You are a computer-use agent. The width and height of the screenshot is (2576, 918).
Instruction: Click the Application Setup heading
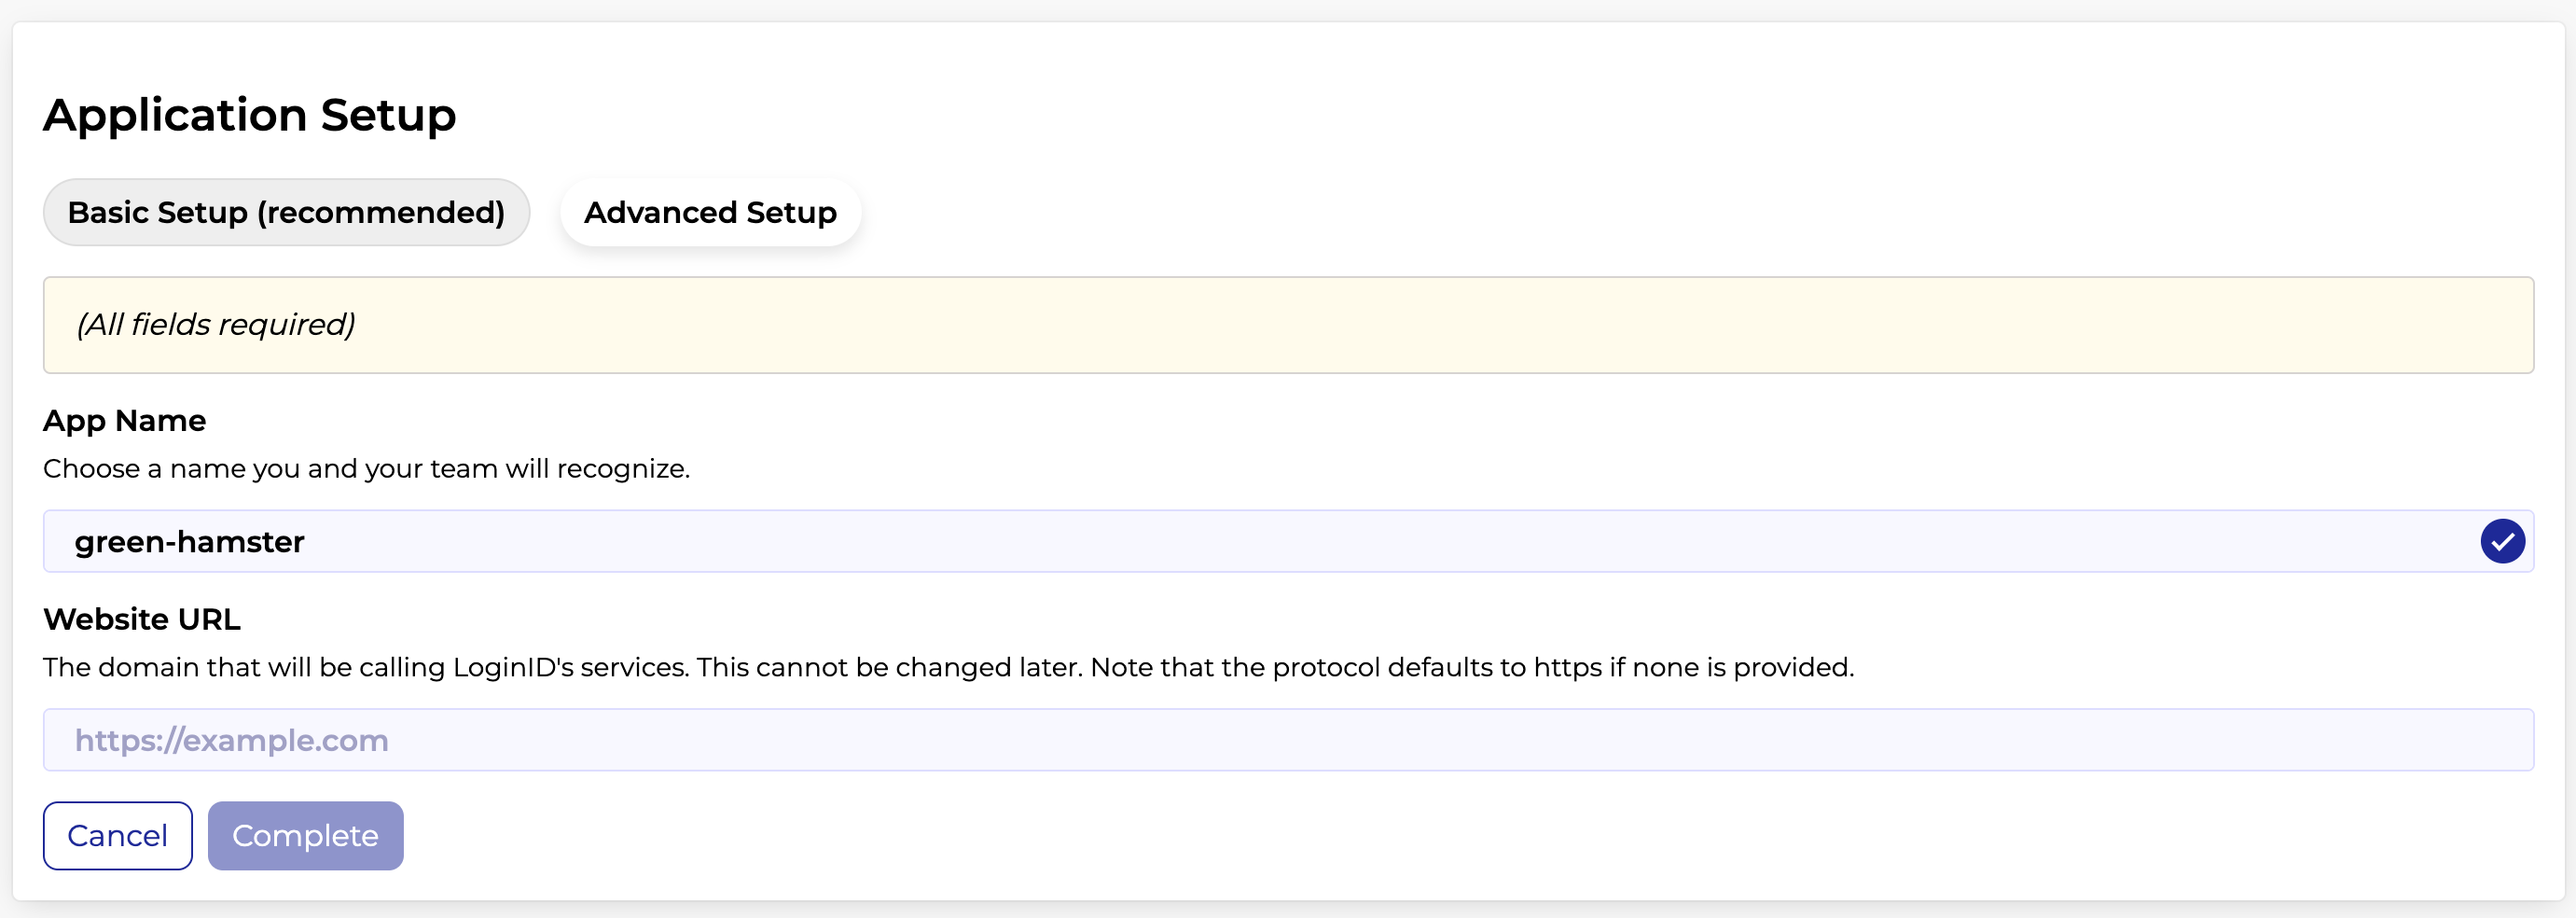[250, 115]
